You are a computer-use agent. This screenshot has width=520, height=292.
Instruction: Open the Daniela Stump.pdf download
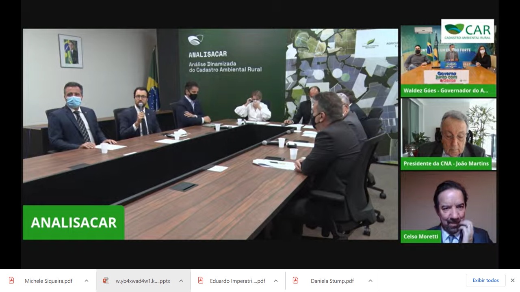(x=332, y=281)
